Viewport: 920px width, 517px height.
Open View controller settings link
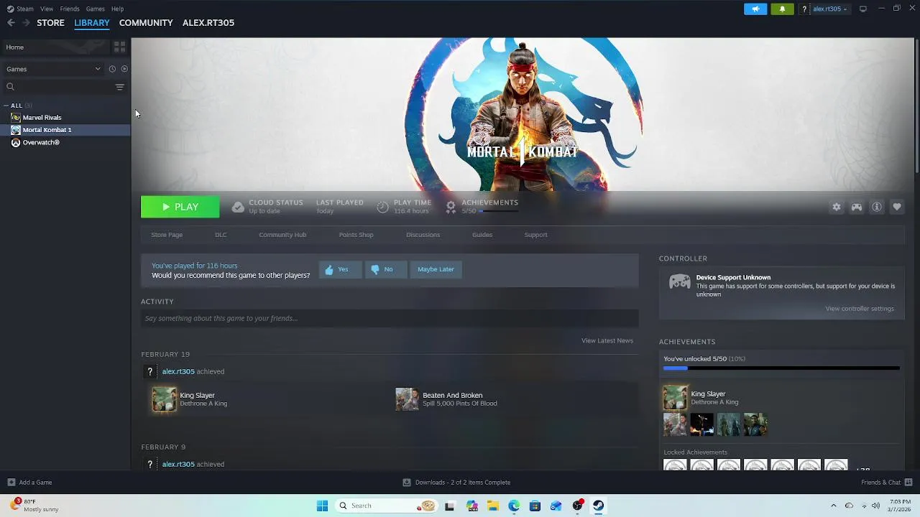coord(860,309)
